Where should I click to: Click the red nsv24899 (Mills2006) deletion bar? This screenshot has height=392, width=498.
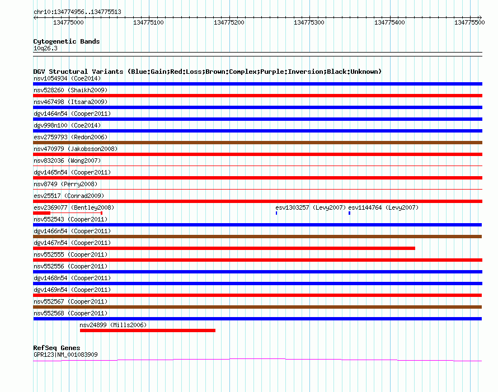click(147, 330)
